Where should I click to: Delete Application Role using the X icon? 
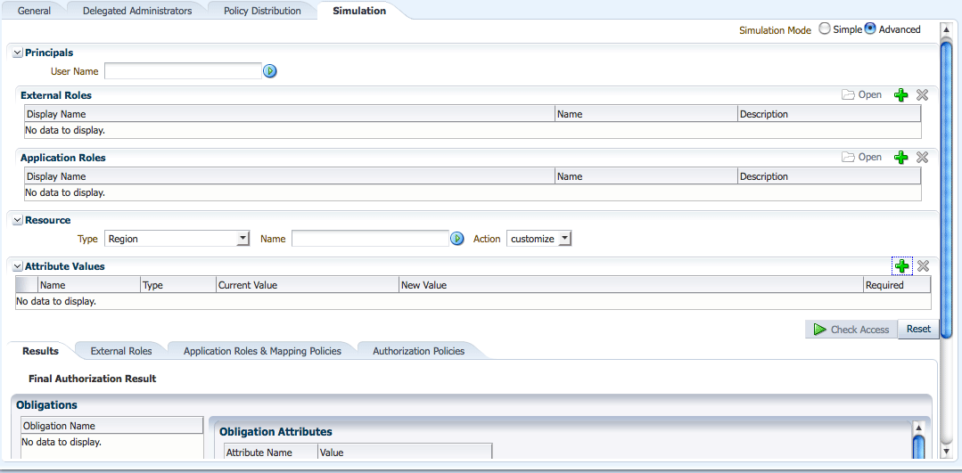pyautogui.click(x=922, y=158)
